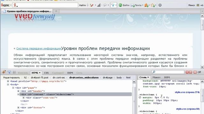This screenshot has width=204, height=114.
Task: Switch to the Сценарий tab
Action: [x=58, y=73]
